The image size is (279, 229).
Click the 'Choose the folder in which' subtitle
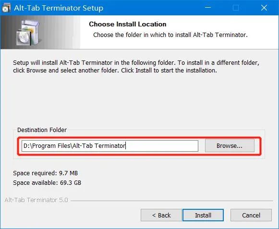(170, 35)
